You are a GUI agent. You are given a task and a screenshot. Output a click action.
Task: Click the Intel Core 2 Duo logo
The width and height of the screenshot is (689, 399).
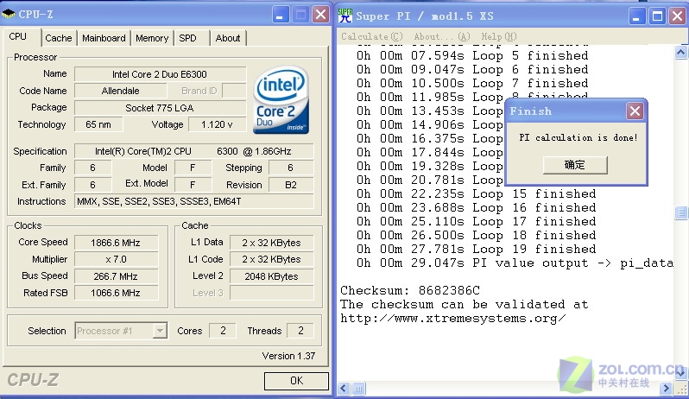click(281, 100)
